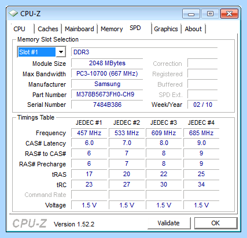Click the OK button
The width and height of the screenshot is (247, 238).
point(216,223)
